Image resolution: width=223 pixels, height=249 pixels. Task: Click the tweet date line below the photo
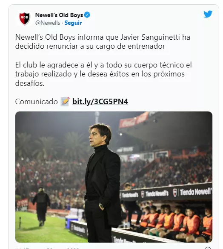click(x=48, y=248)
